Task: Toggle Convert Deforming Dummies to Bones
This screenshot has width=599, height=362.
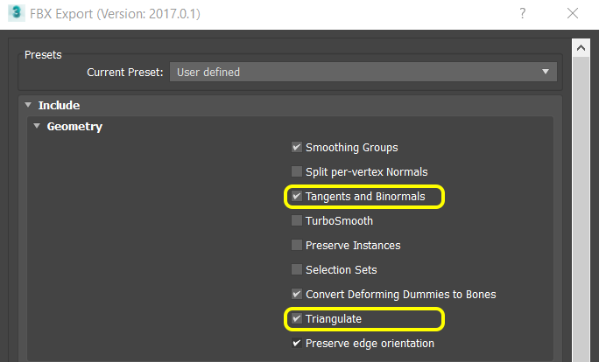Action: coord(297,295)
